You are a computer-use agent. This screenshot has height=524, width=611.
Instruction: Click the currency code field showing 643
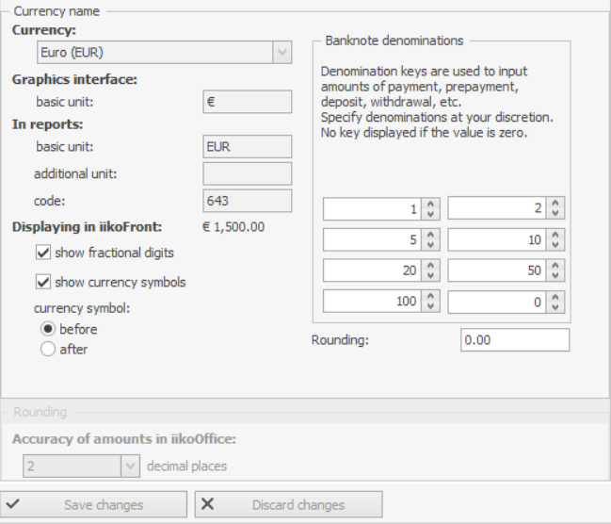click(248, 200)
